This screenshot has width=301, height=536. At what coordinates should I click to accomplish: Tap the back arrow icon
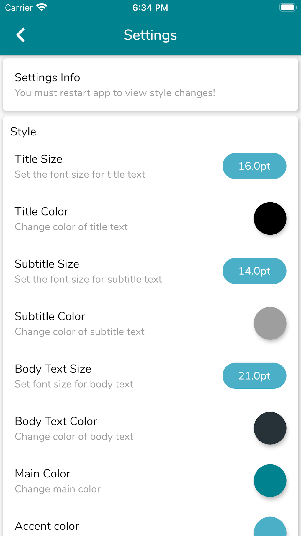click(21, 35)
